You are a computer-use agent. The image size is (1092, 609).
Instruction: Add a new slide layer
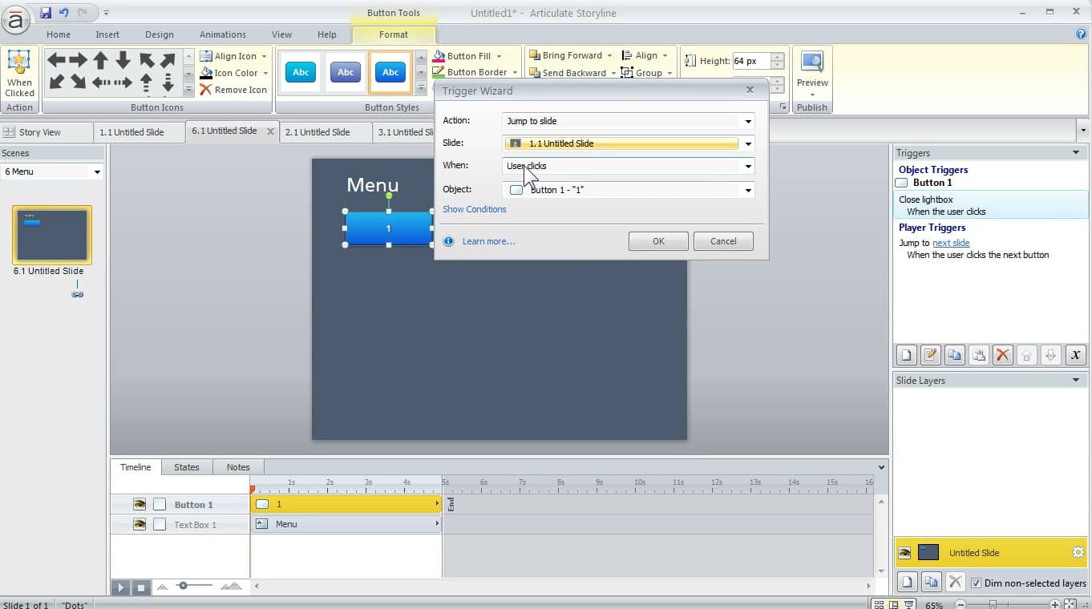[x=906, y=583]
